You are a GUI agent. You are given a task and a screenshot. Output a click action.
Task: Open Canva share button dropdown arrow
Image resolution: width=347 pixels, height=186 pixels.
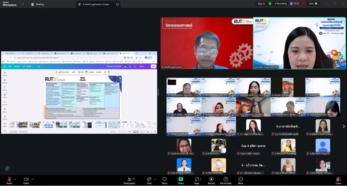click(148, 67)
